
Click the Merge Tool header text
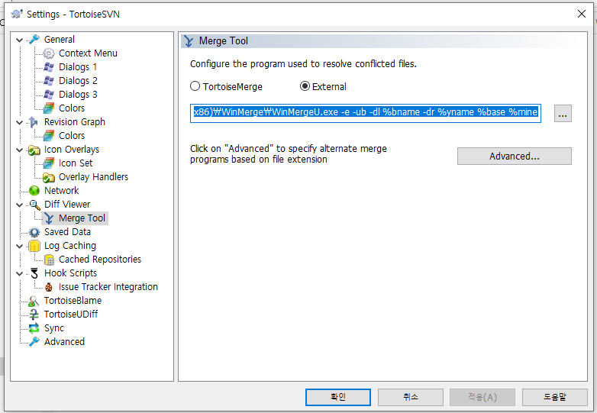[224, 40]
